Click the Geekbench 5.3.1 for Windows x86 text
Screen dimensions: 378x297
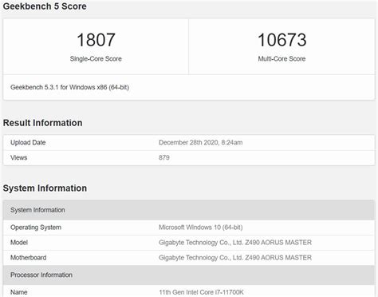point(69,87)
